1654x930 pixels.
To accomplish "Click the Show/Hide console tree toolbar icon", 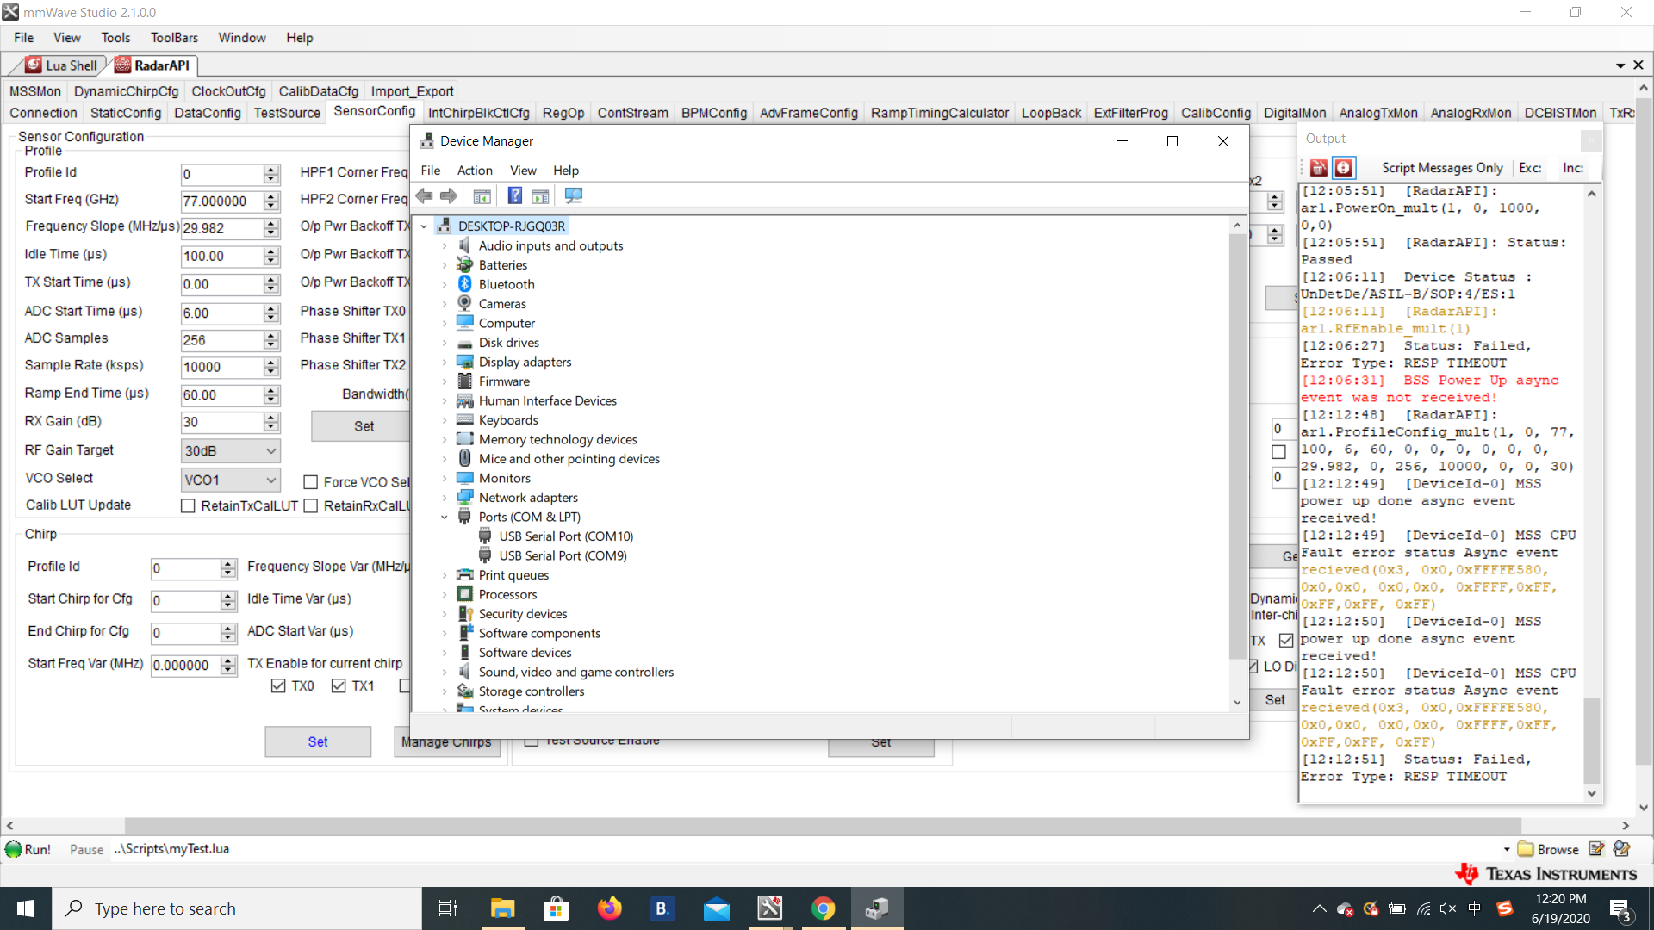I will 482,196.
